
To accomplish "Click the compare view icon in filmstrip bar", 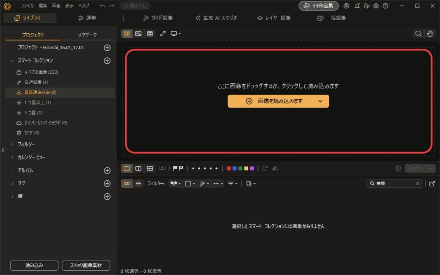I will (x=139, y=168).
